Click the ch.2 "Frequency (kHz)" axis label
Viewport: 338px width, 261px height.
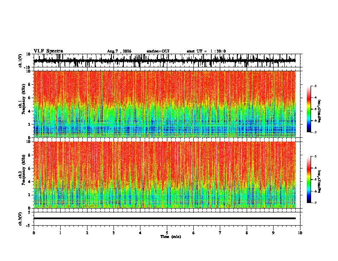point(23,170)
